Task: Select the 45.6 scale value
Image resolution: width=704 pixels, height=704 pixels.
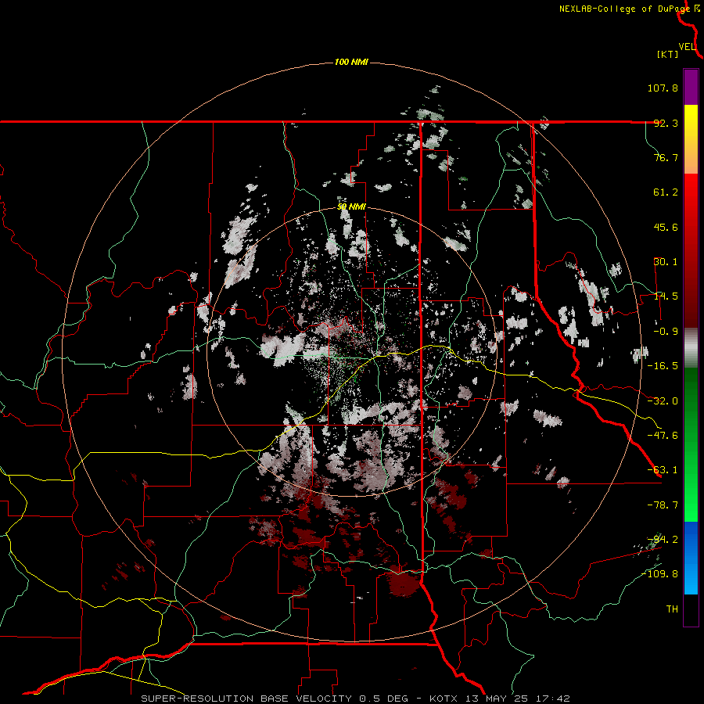Action: [666, 227]
